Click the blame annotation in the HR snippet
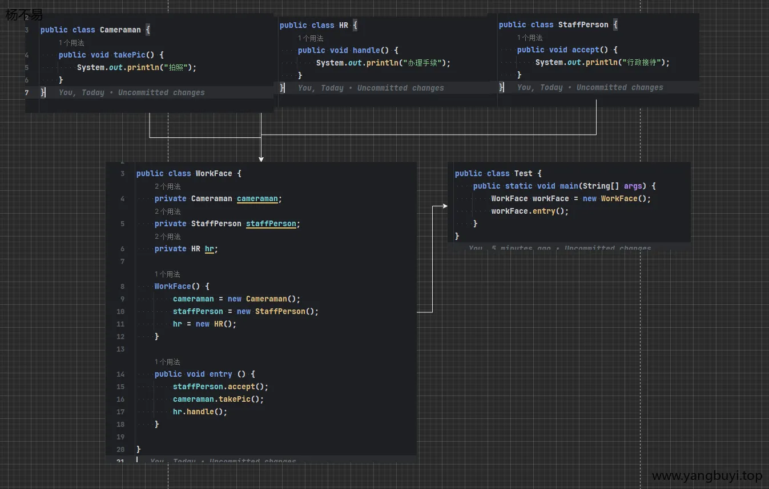Viewport: 769px width, 489px height. point(371,88)
